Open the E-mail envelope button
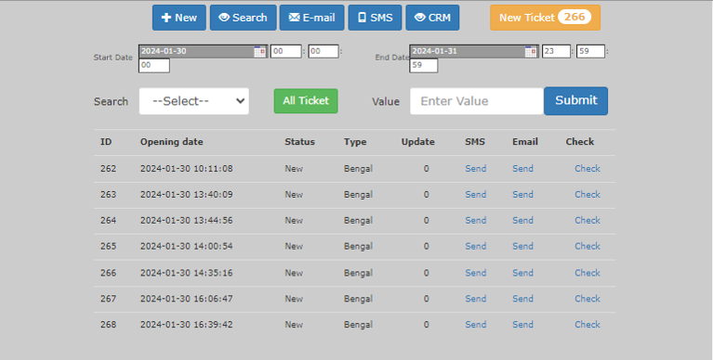This screenshot has width=713, height=360. tap(312, 18)
